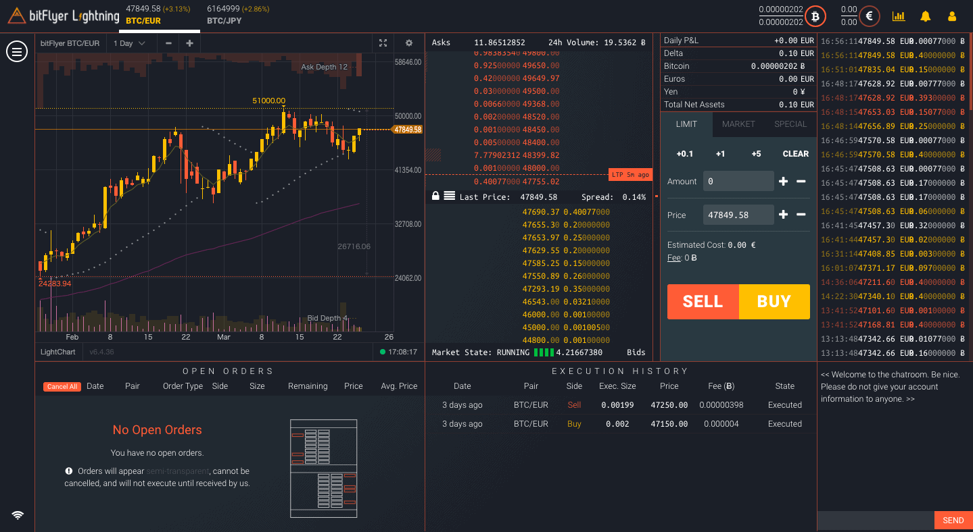This screenshot has height=532, width=973.
Task: Click the order info exclamation icon
Action: tap(69, 471)
